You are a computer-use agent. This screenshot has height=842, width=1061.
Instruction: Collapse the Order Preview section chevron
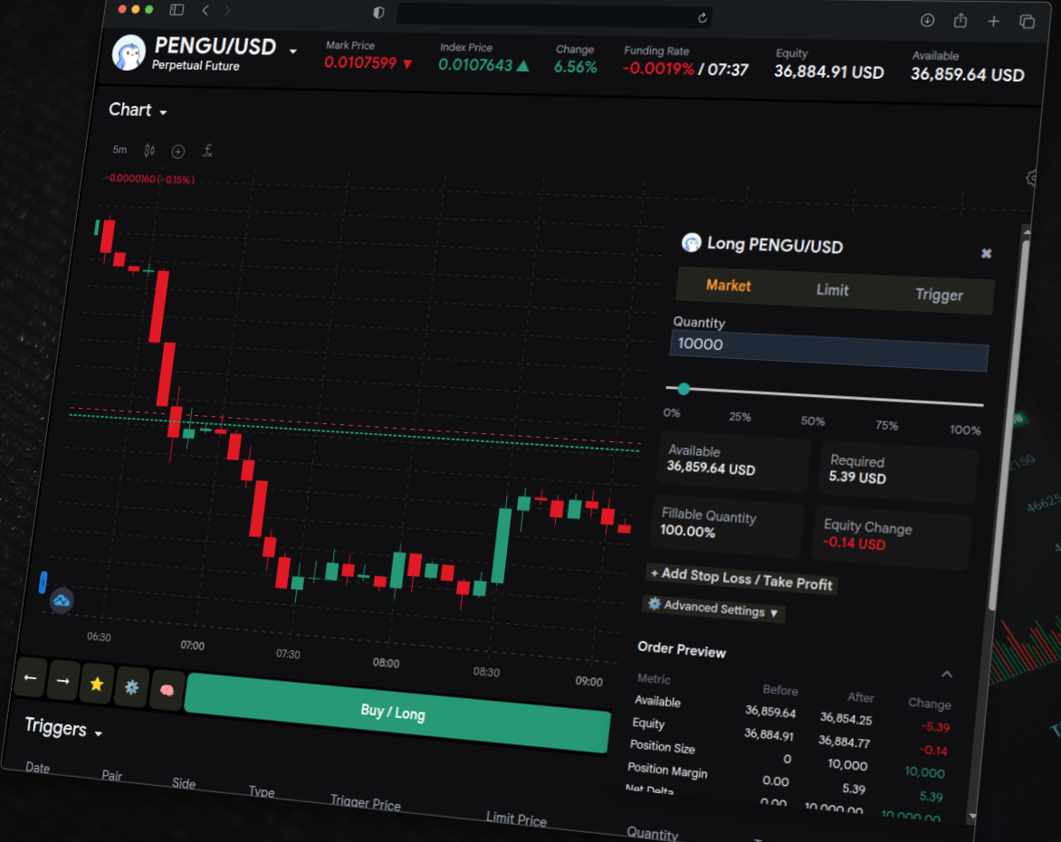(946, 674)
